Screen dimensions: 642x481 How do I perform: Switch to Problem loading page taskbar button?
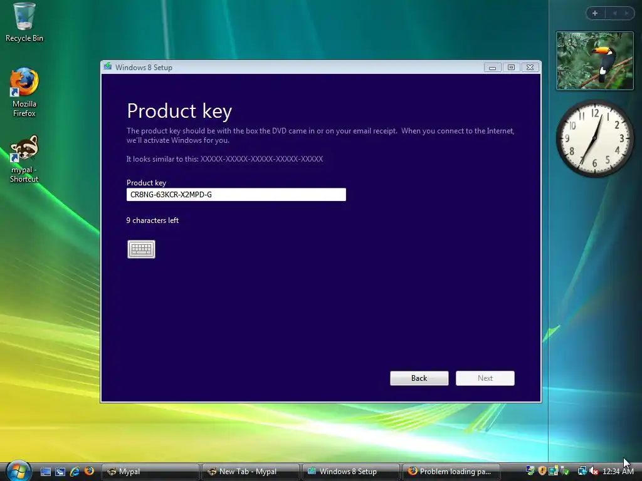tap(451, 472)
